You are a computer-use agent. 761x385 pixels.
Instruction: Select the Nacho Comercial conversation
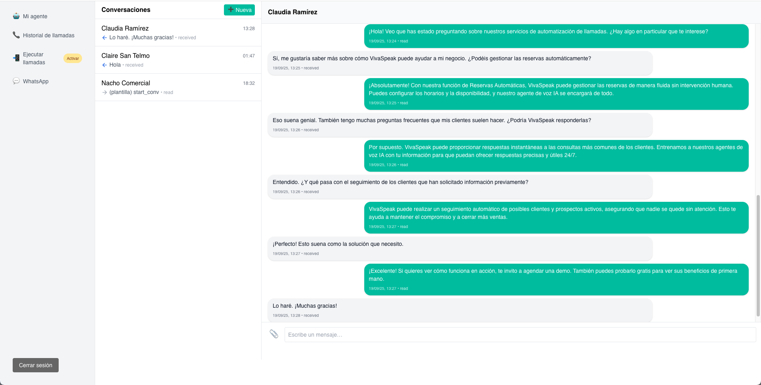pos(178,87)
